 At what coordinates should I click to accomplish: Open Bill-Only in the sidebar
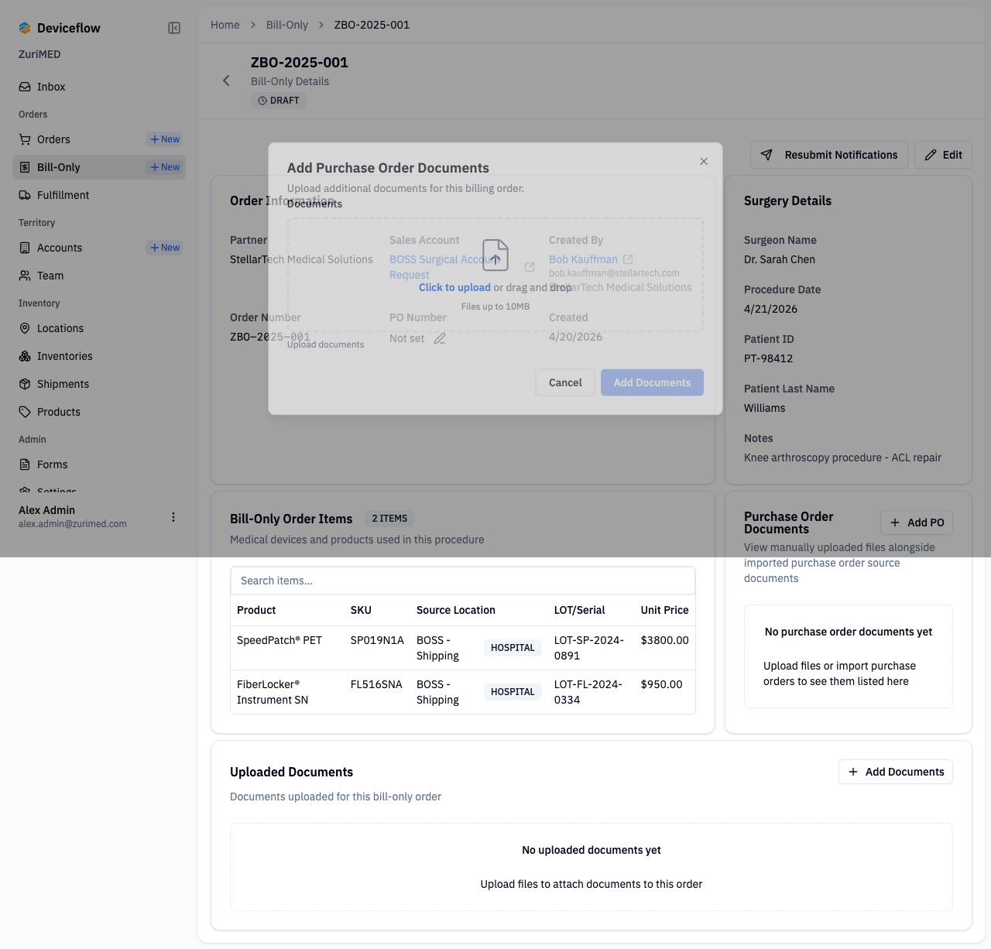pyautogui.click(x=77, y=167)
